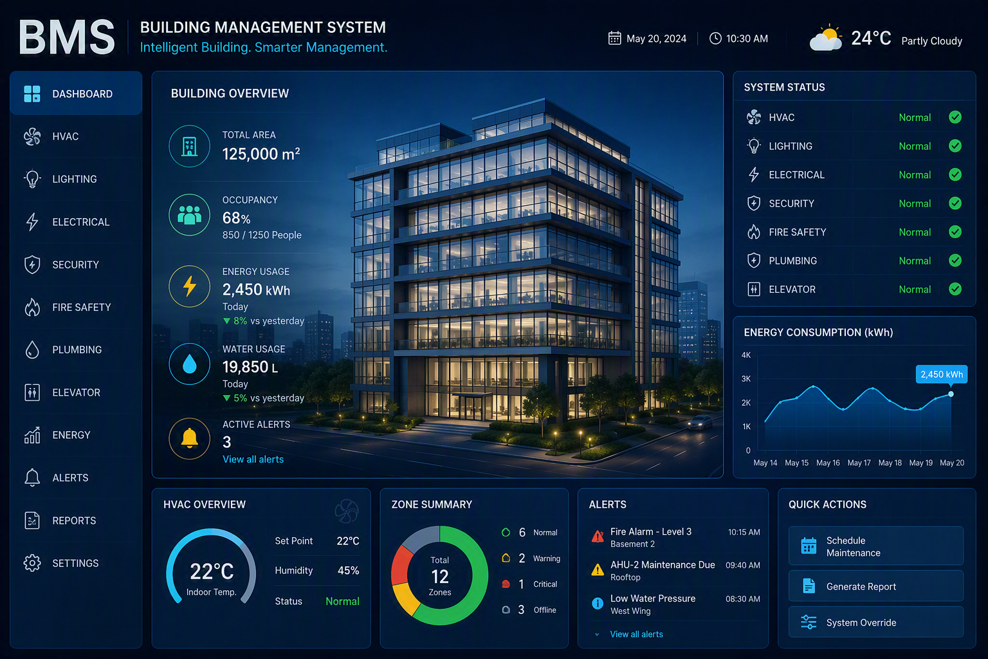
Task: Click the Fire Safety row in System Status
Action: (854, 232)
